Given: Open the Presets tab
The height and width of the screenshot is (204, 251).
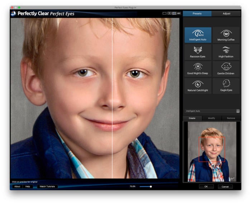Looking at the screenshot, I should point(197,14).
